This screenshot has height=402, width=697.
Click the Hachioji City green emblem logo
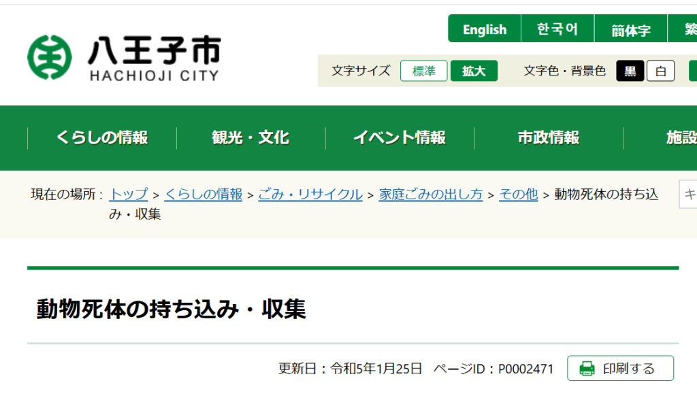(x=49, y=57)
